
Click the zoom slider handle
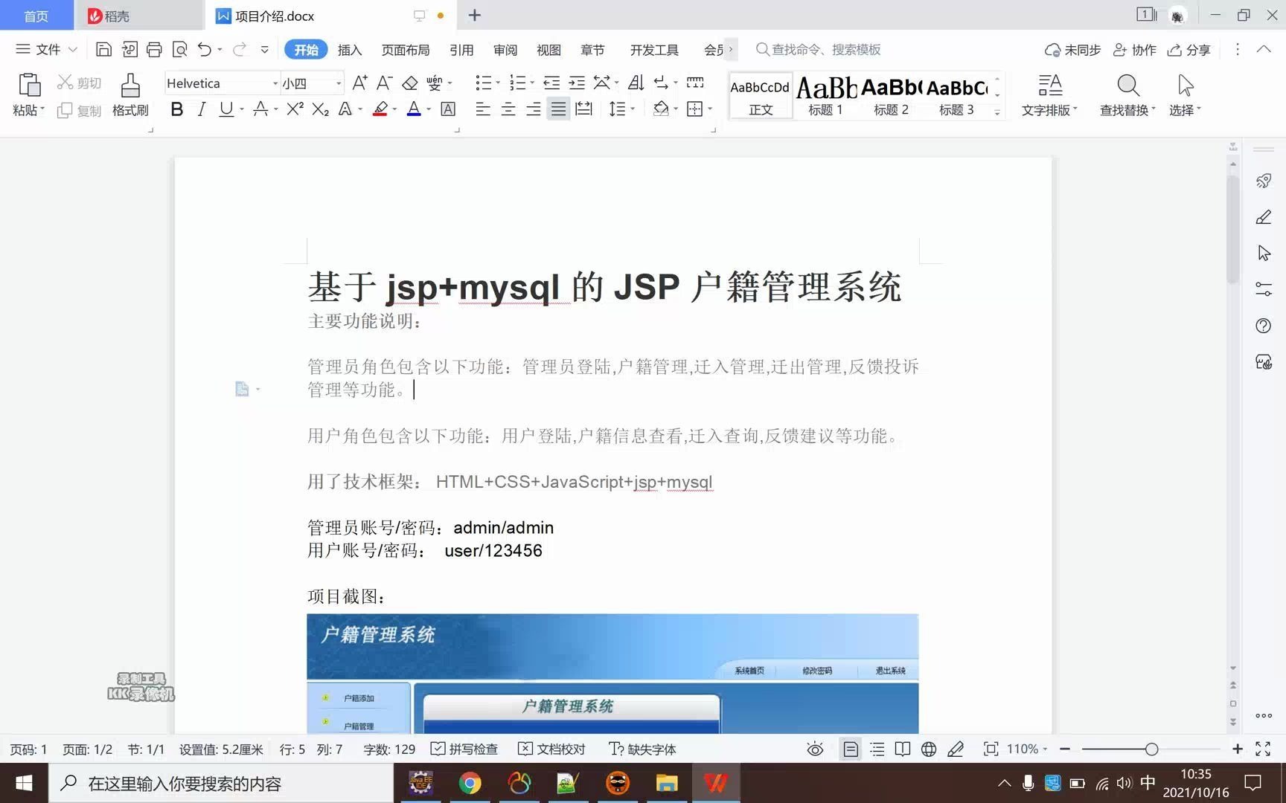(x=1151, y=749)
